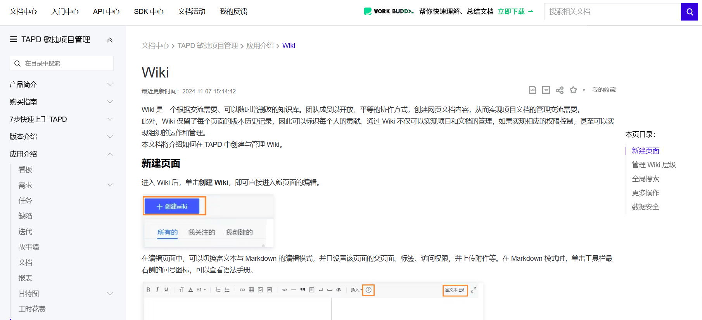Select 文档活动 in the top navigation

pos(192,12)
